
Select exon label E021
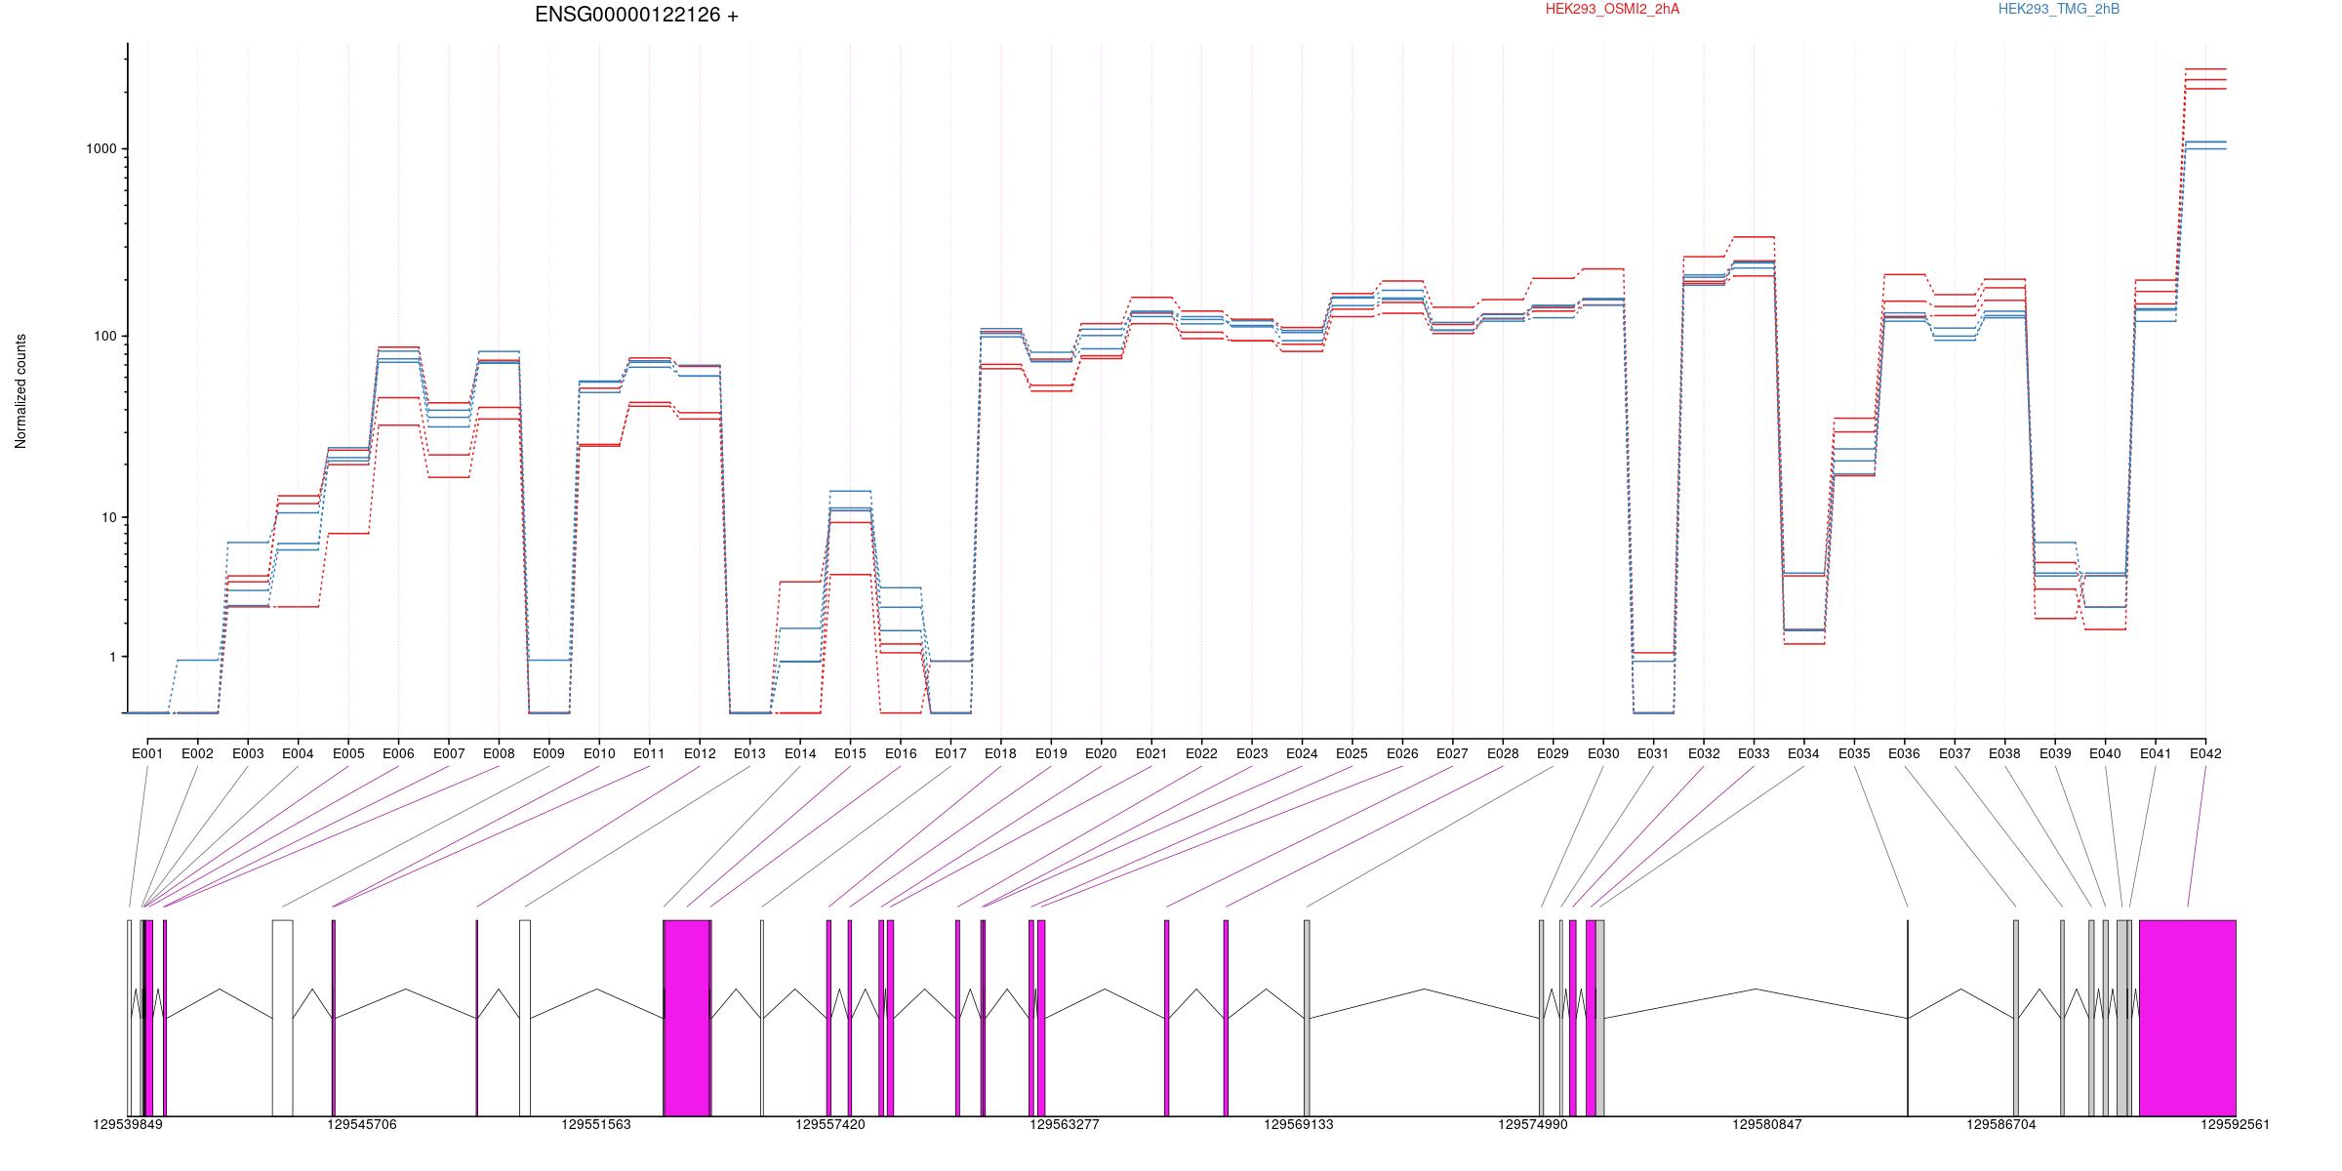(1151, 753)
